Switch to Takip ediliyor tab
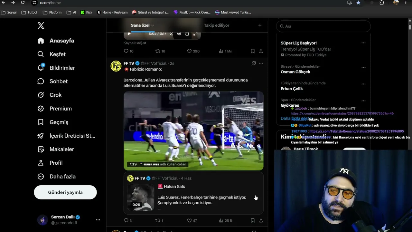This screenshot has width=412, height=232. tap(217, 25)
